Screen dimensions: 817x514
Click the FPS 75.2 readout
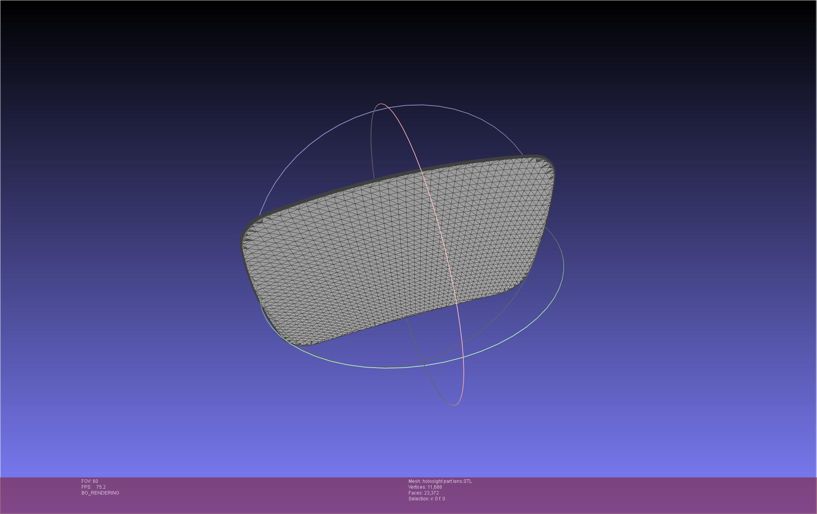[x=94, y=487]
